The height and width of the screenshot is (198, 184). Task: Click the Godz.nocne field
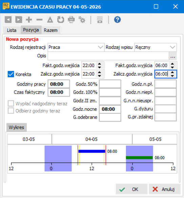click(110, 109)
